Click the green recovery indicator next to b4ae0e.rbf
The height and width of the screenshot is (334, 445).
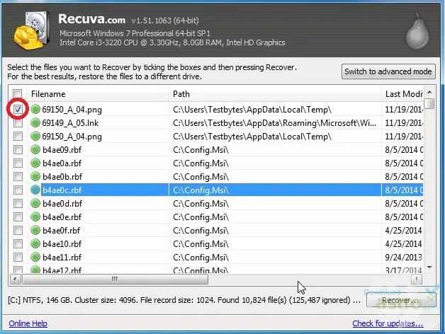click(35, 217)
